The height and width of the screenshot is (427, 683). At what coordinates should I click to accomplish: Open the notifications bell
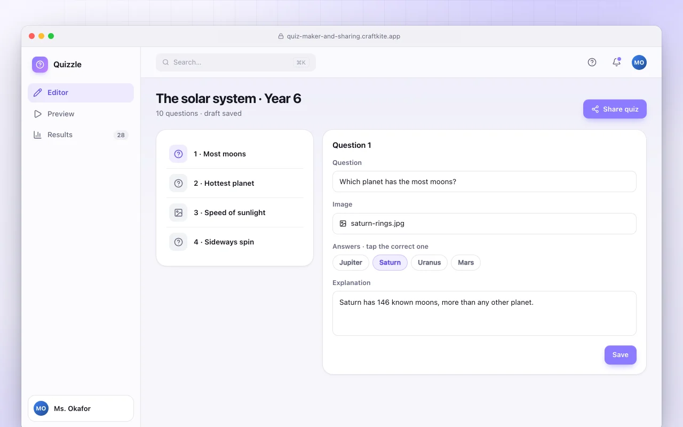[x=616, y=62]
